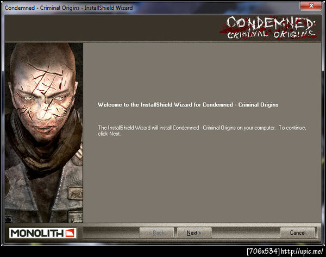The width and height of the screenshot is (326, 257).
Task: Click the disabled Back button
Action: coord(157,233)
